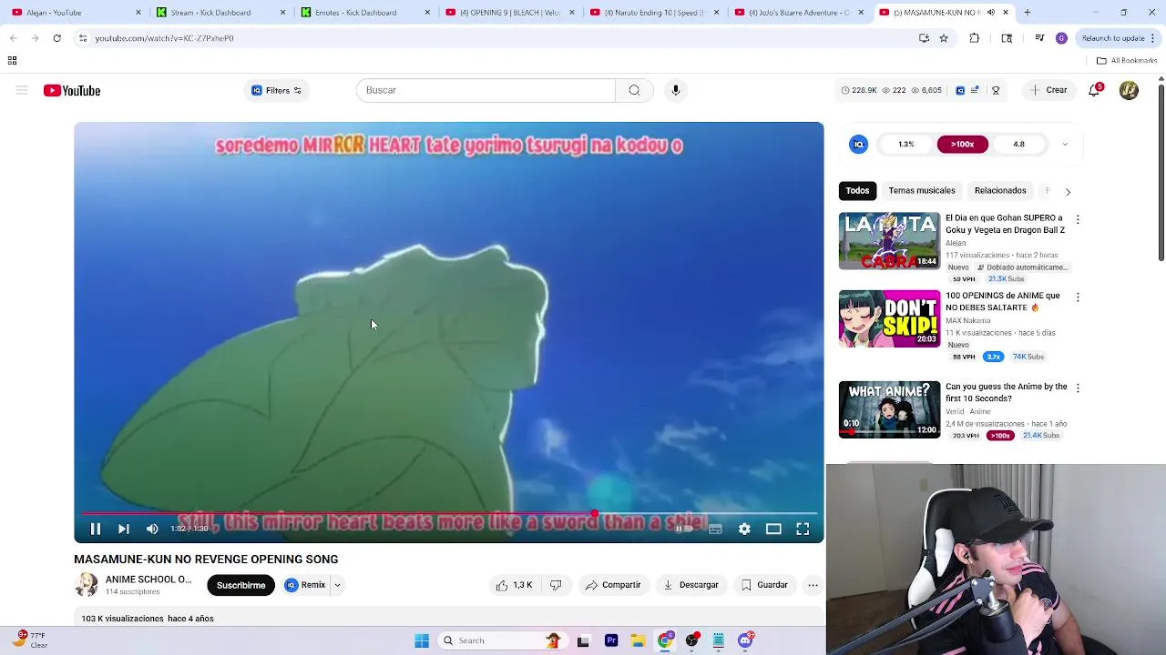Open the Compartir share dialog

click(613, 585)
